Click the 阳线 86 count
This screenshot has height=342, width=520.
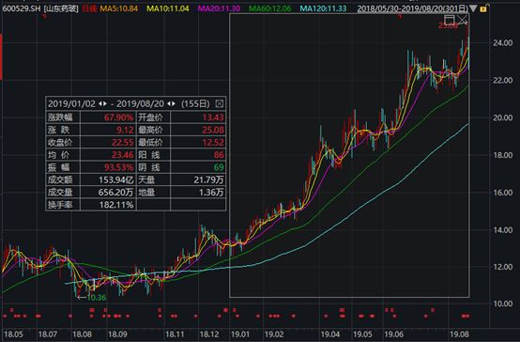(219, 155)
